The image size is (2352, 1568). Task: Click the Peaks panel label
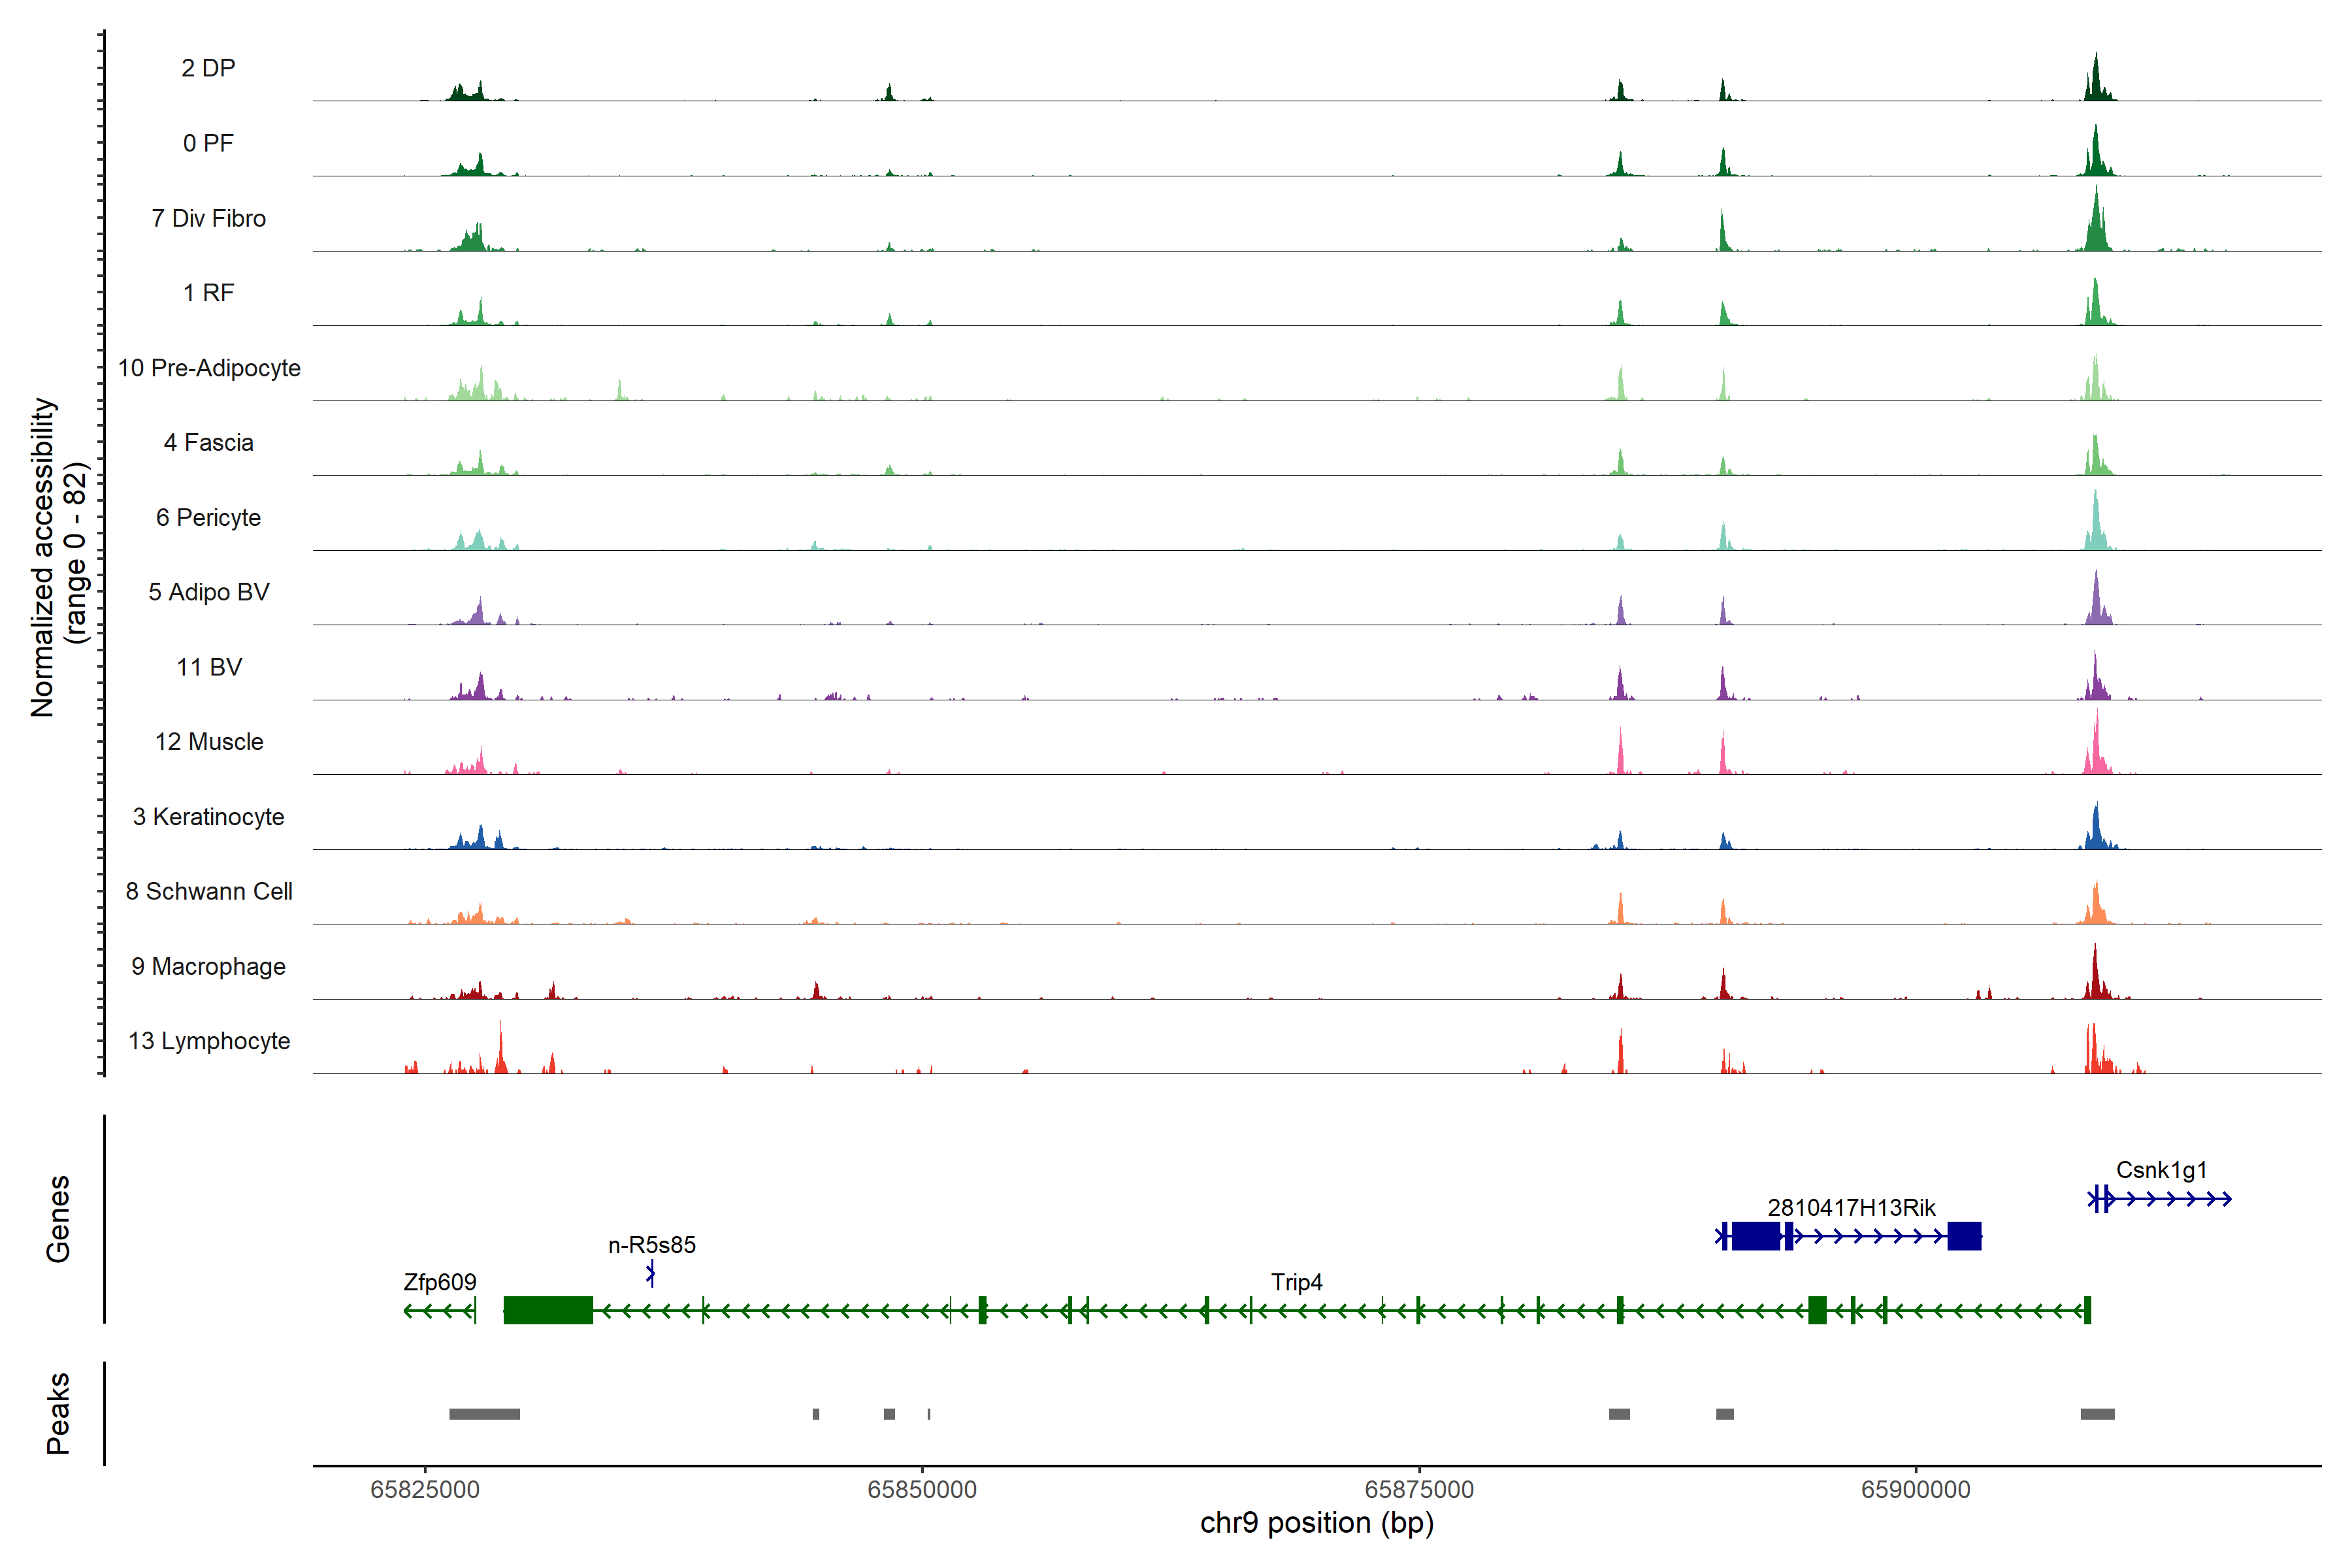pos(58,1413)
